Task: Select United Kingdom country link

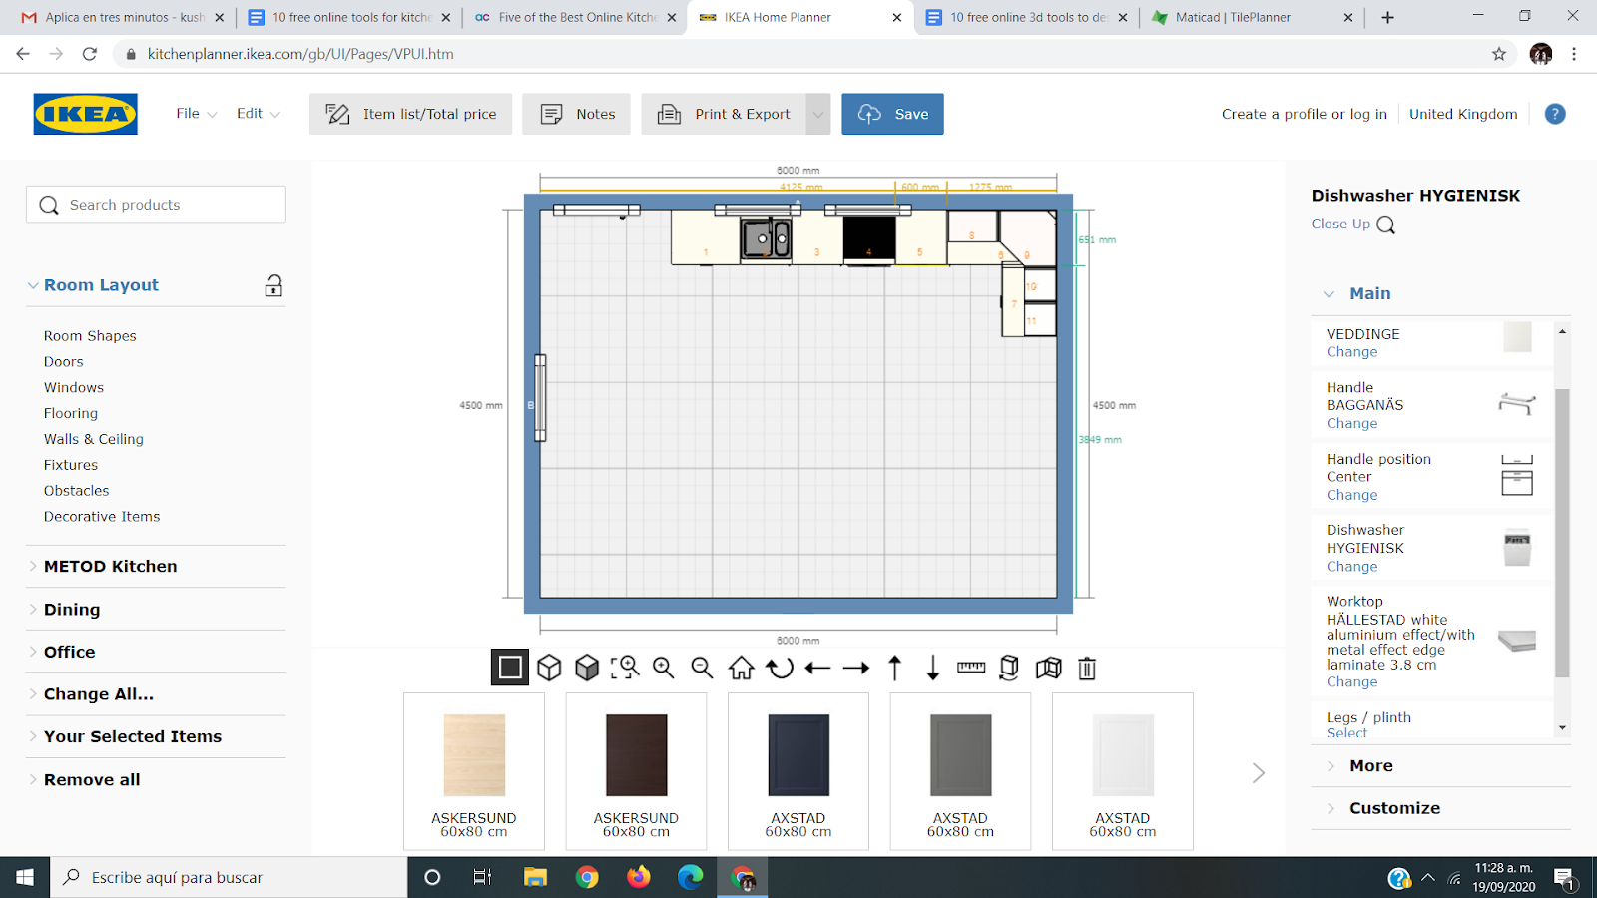Action: coord(1463,114)
